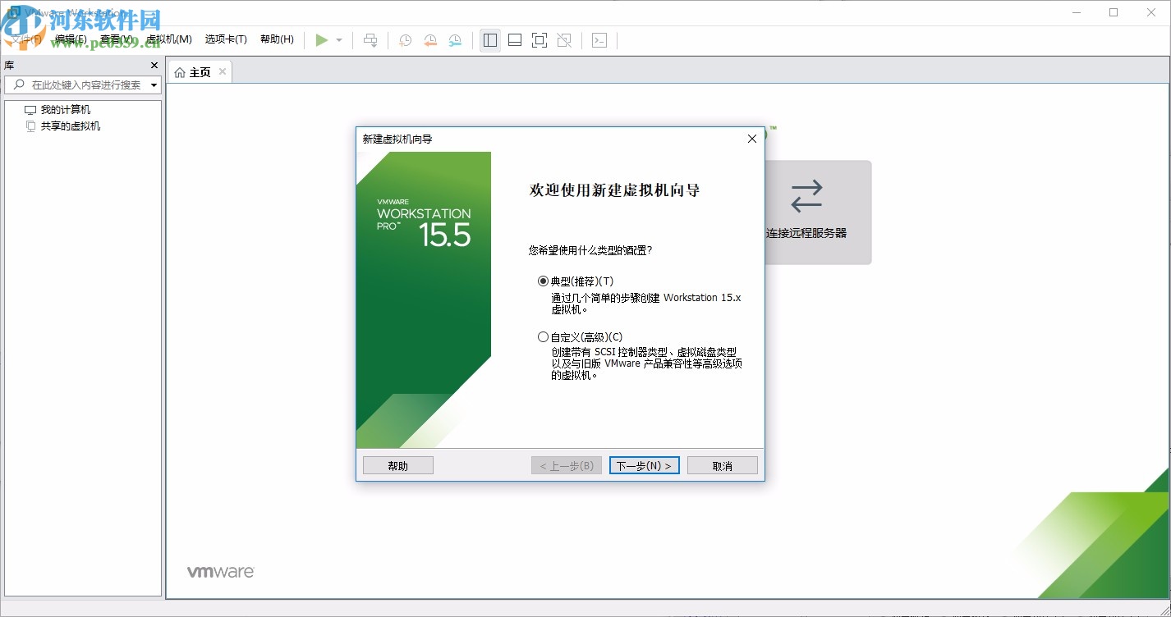This screenshot has height=617, width=1171.
Task: Toggle the library sidebar view icon
Action: pos(490,39)
